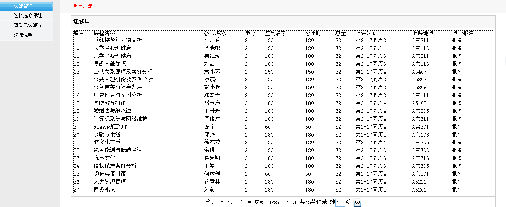Jump to 尾页 of course list
Screen dimensions: 506x207
point(259,202)
